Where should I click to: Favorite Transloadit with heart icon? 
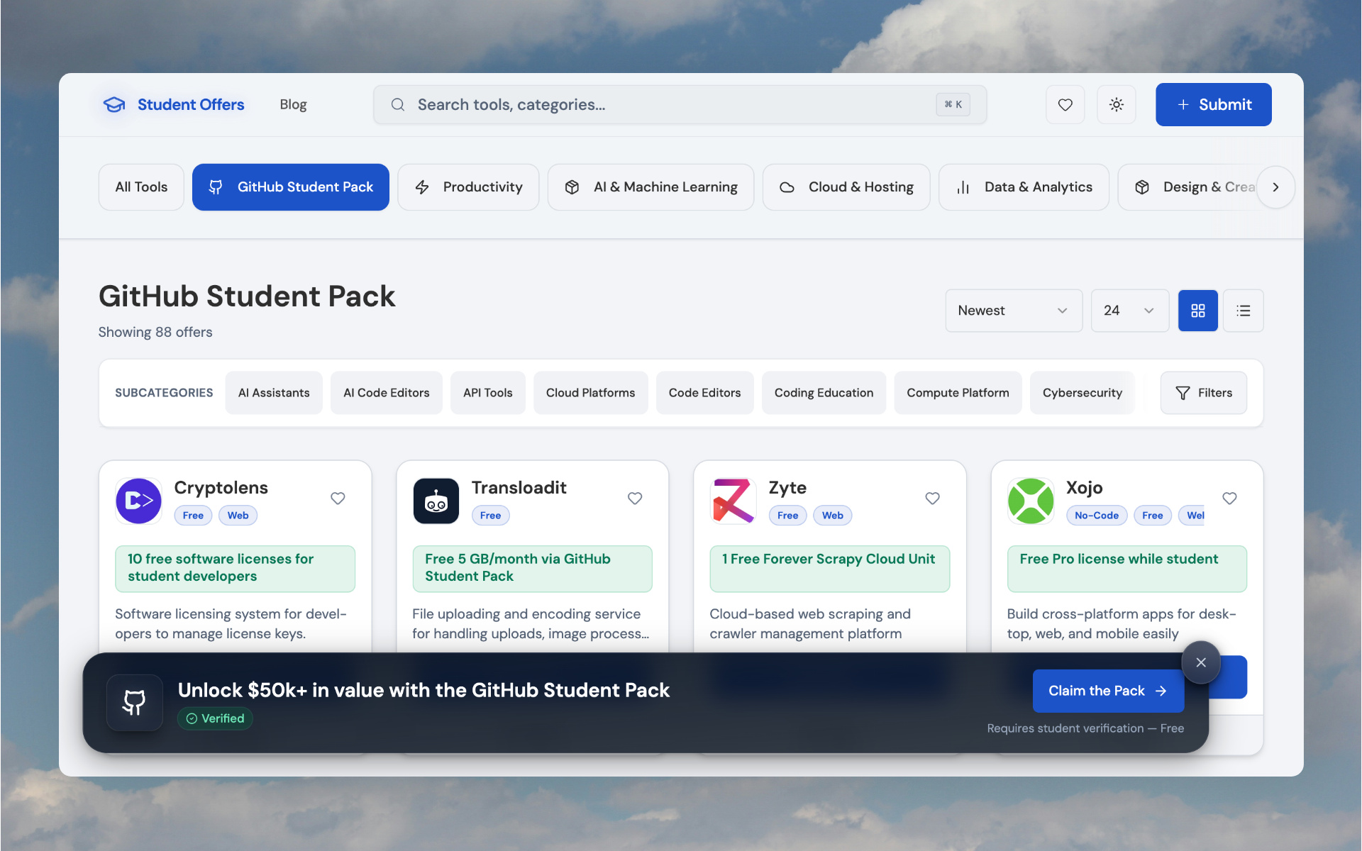tap(635, 499)
